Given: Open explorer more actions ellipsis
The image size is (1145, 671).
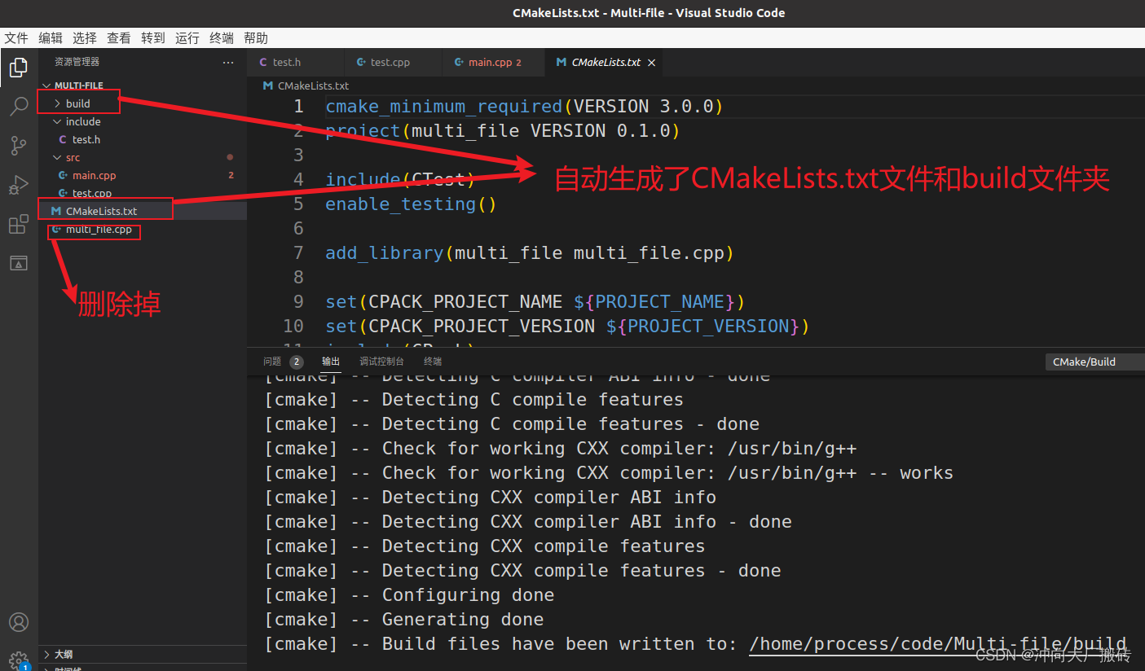Looking at the screenshot, I should click(228, 62).
